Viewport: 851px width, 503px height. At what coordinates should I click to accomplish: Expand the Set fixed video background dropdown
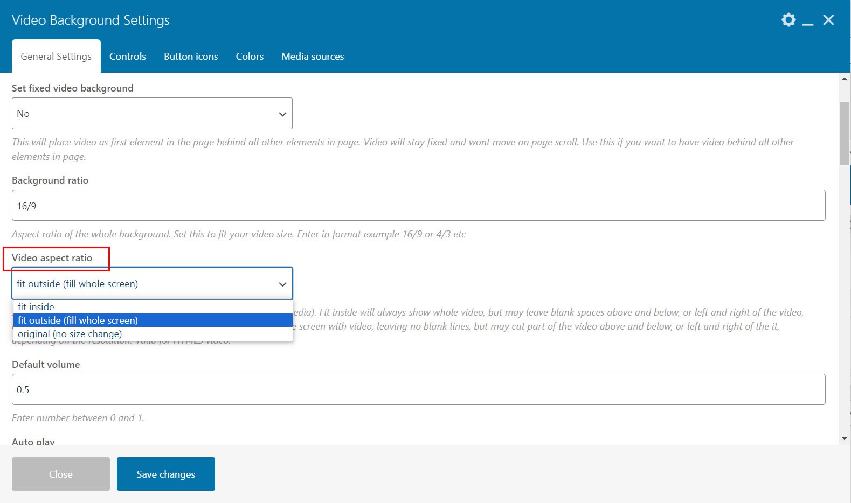coord(152,113)
